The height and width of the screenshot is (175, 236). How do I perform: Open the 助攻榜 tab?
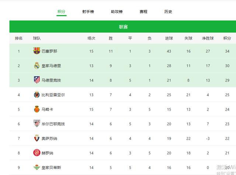[x=117, y=11]
